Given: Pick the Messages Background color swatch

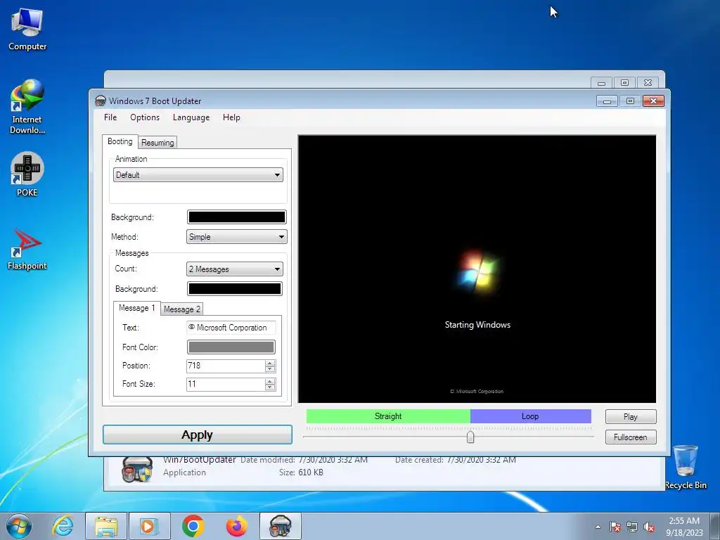Looking at the screenshot, I should [x=235, y=288].
